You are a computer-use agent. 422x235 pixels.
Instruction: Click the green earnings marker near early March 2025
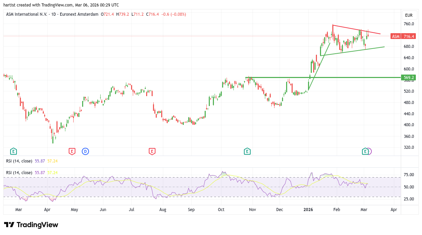coord(13,151)
